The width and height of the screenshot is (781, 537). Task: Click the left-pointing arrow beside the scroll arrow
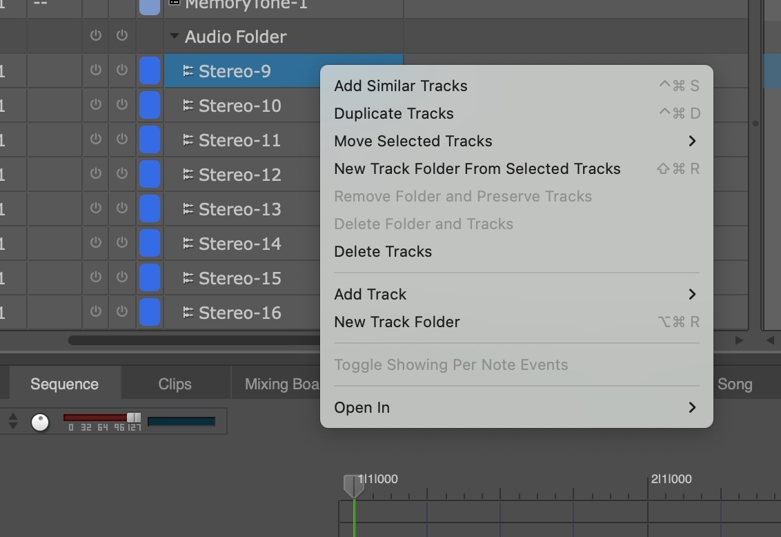tap(770, 340)
